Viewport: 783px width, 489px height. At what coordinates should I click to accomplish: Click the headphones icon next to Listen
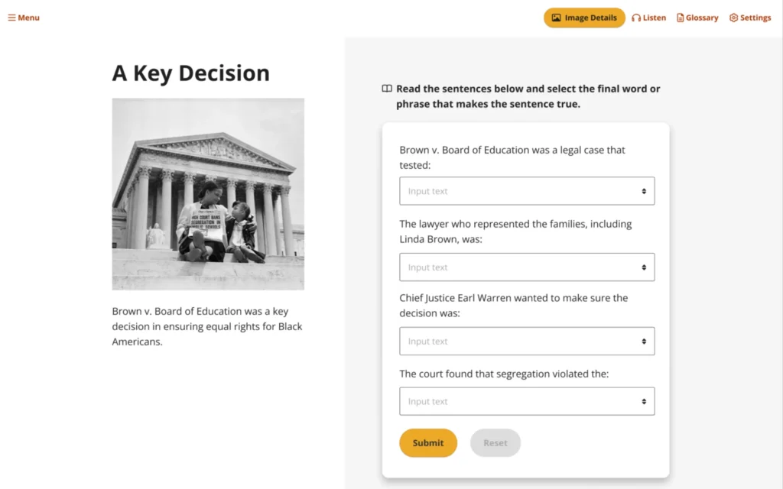click(x=635, y=17)
